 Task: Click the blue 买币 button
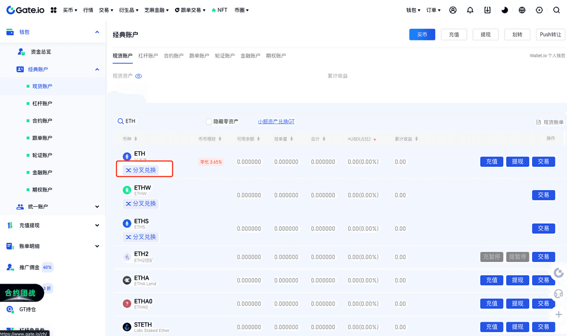click(x=422, y=35)
